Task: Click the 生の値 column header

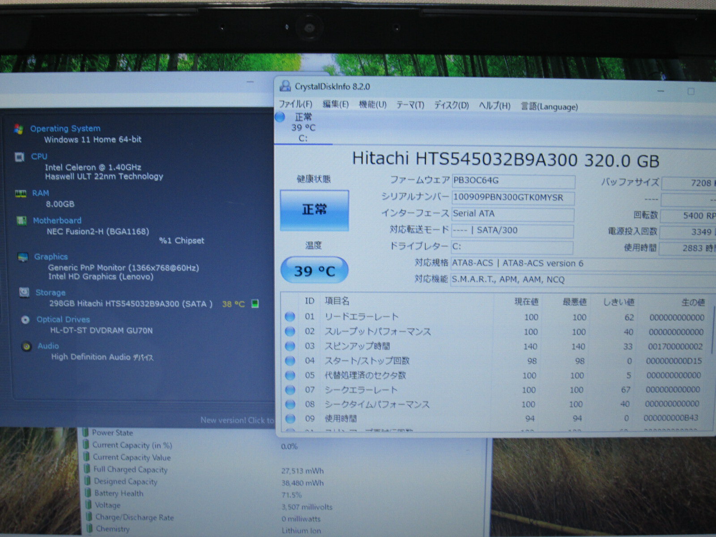Action: (693, 303)
